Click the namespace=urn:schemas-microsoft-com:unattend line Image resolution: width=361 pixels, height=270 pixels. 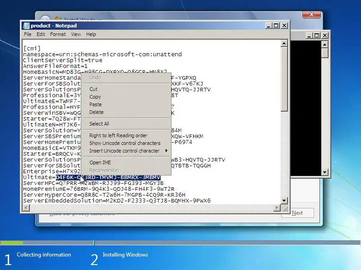tap(102, 54)
